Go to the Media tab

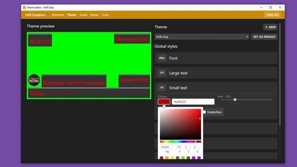pyautogui.click(x=94, y=15)
